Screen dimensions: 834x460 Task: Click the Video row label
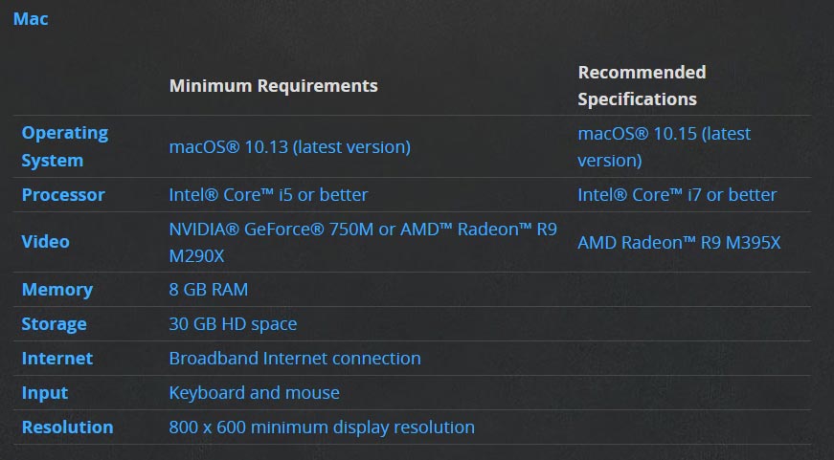pyautogui.click(x=45, y=242)
